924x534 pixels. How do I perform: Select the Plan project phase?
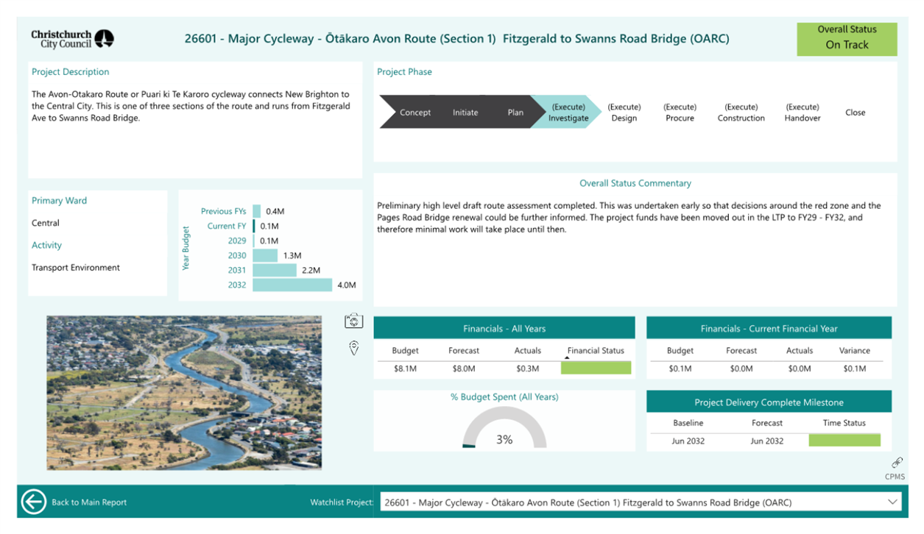(515, 113)
